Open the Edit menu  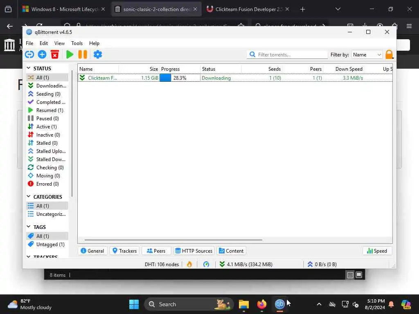tap(43, 43)
